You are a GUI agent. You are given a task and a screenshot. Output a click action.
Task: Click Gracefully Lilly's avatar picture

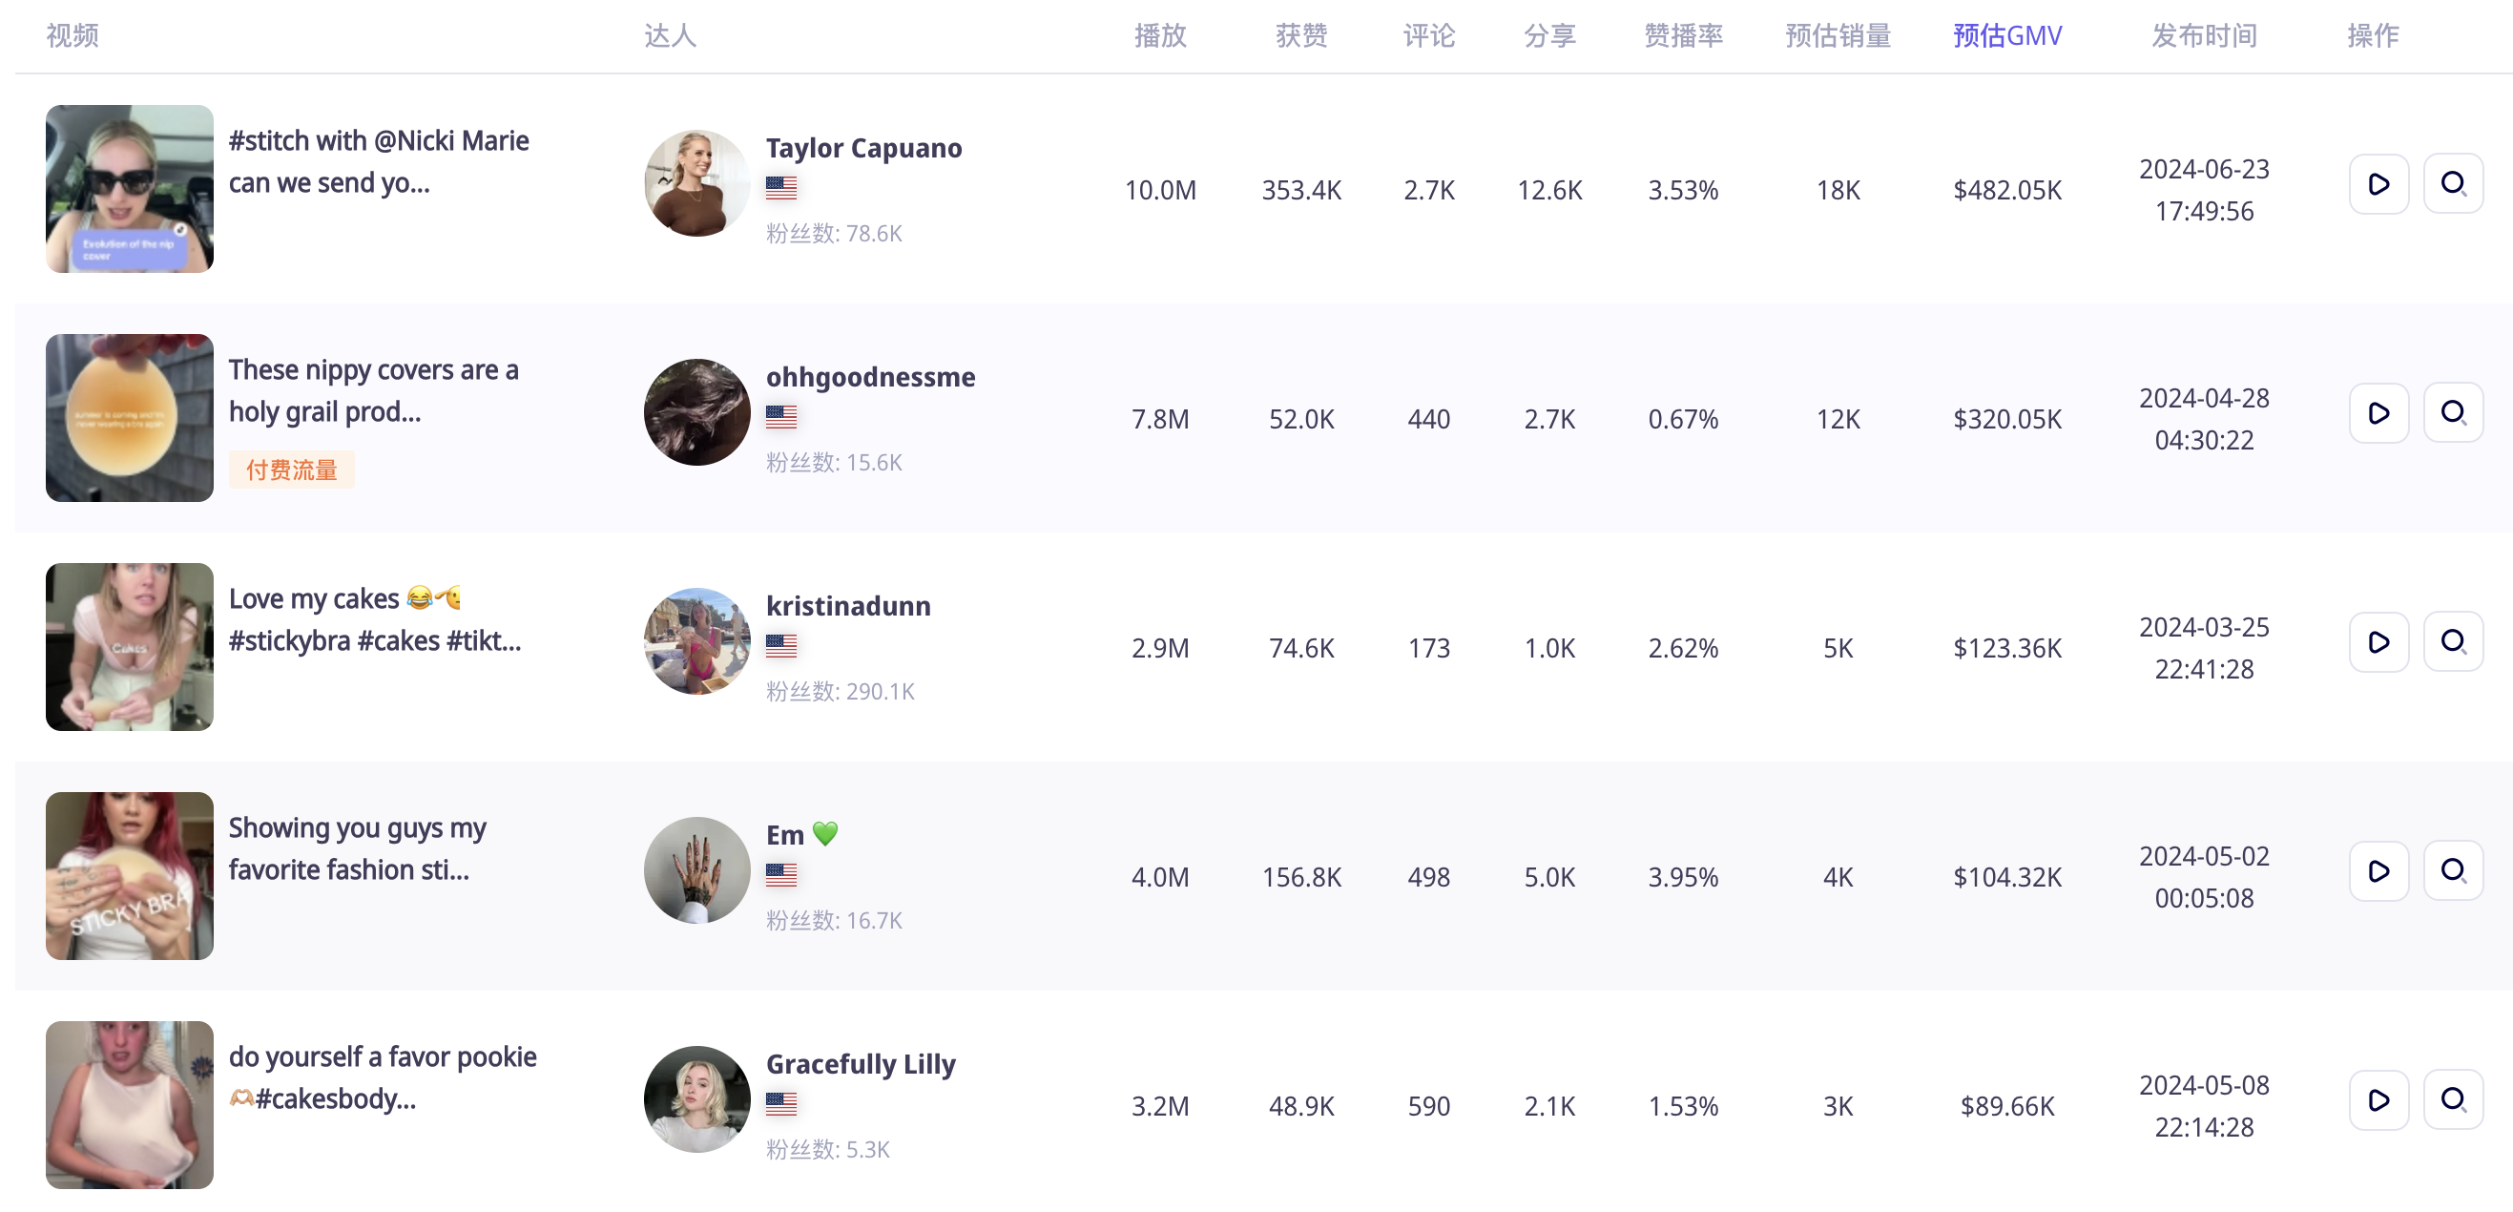pos(696,1099)
